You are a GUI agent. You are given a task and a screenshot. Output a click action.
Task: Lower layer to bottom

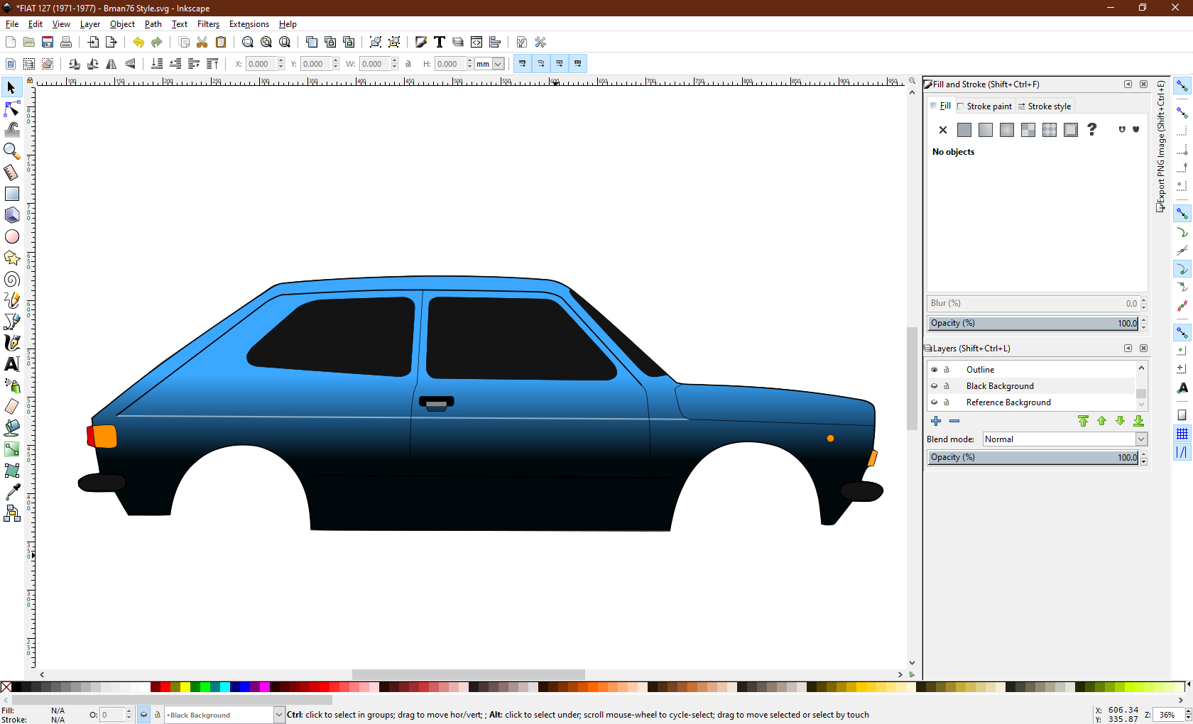coord(1138,421)
